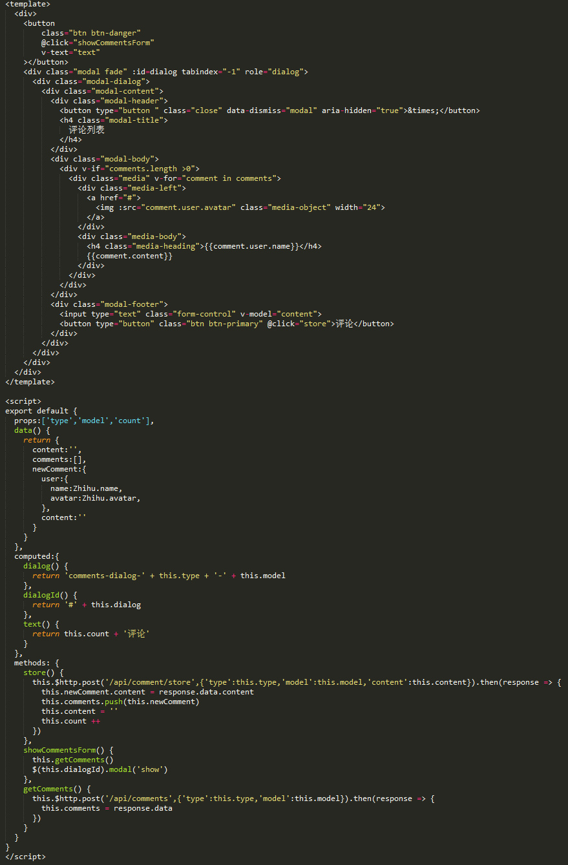Click the class="btn btn-danger" attribute line
This screenshot has width=568, height=865.
(91, 33)
